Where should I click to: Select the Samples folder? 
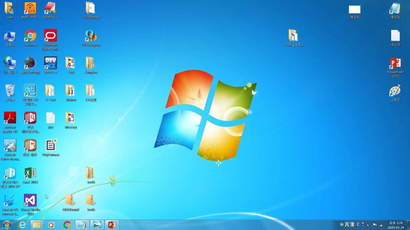click(x=91, y=66)
